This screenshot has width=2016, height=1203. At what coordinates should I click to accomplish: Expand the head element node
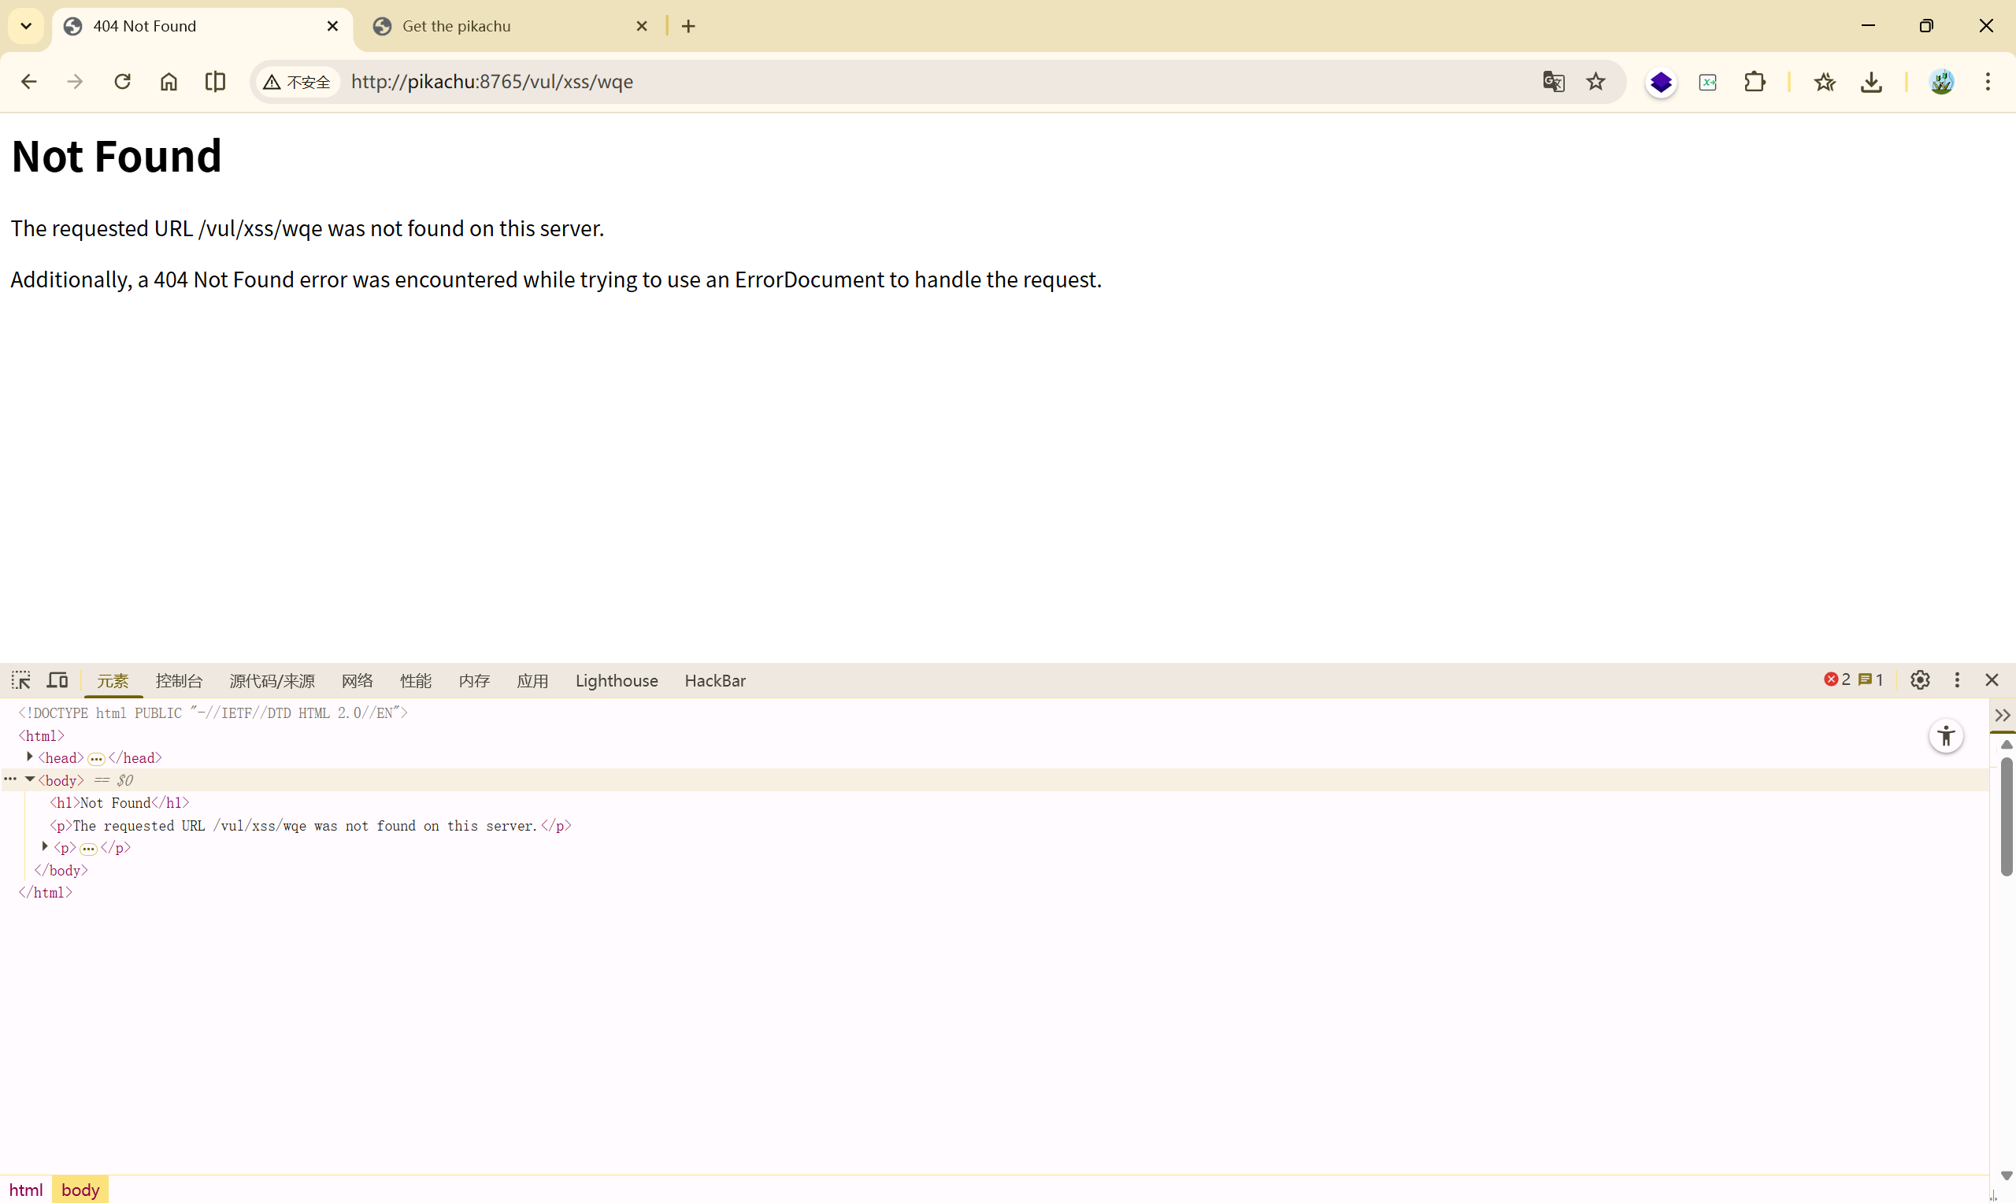click(30, 757)
